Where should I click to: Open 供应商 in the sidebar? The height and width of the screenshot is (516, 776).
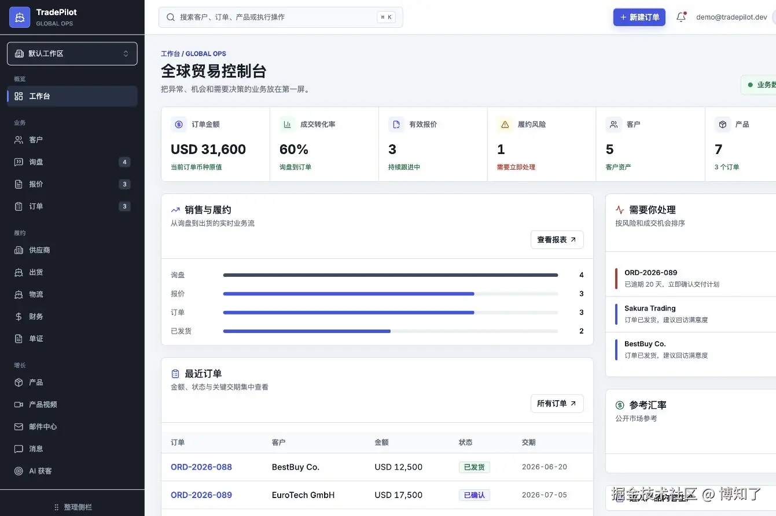click(x=72, y=250)
